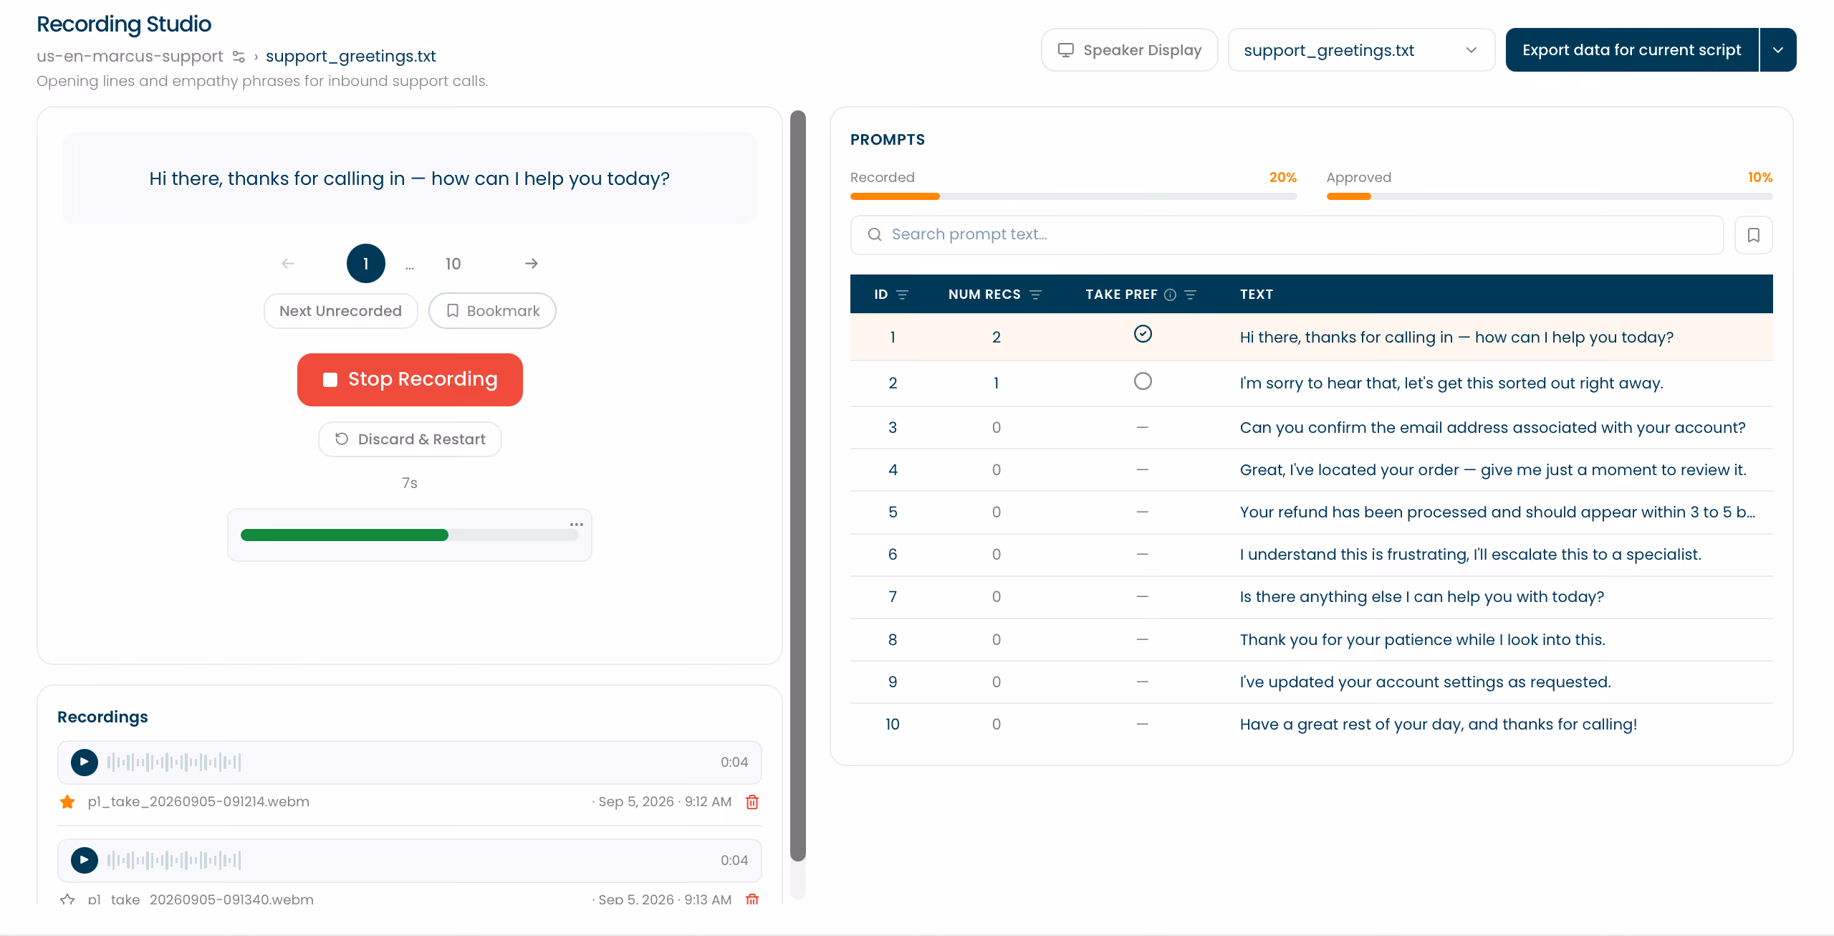Open the Speaker Display view
The width and height of the screenshot is (1834, 936).
pyautogui.click(x=1129, y=50)
